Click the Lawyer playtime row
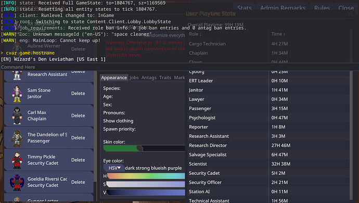This screenshot has width=359, height=203. [x=269, y=99]
